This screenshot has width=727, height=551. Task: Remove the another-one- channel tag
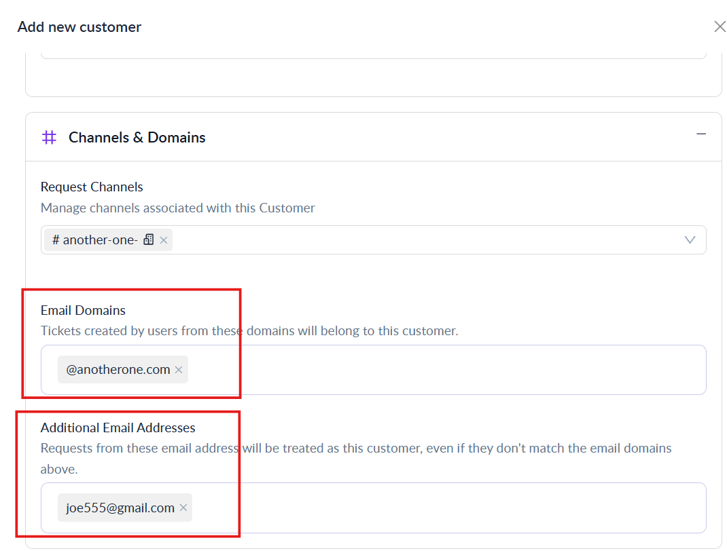click(164, 240)
